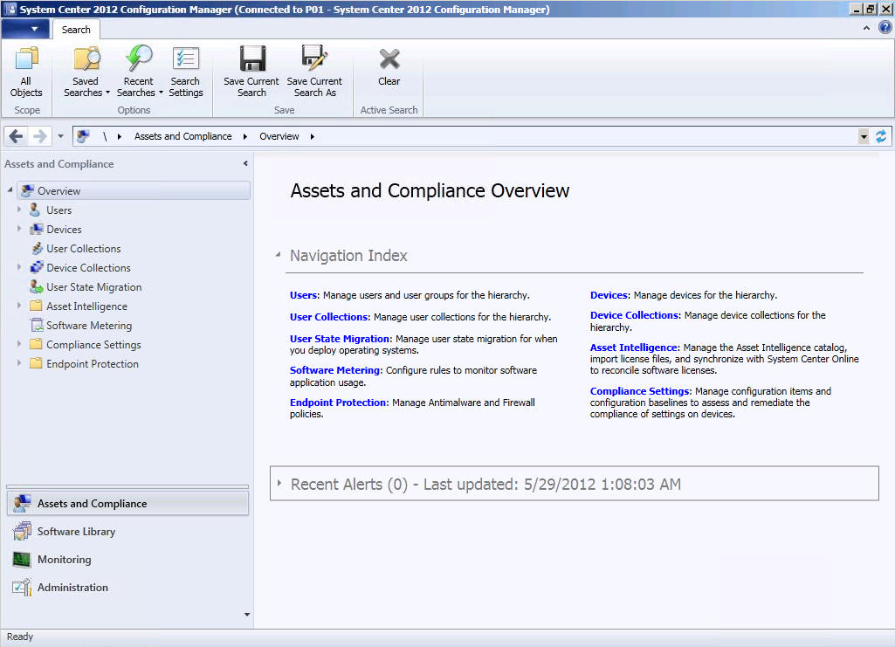Click Save Current Search As icon
This screenshot has width=895, height=647.
(x=314, y=59)
